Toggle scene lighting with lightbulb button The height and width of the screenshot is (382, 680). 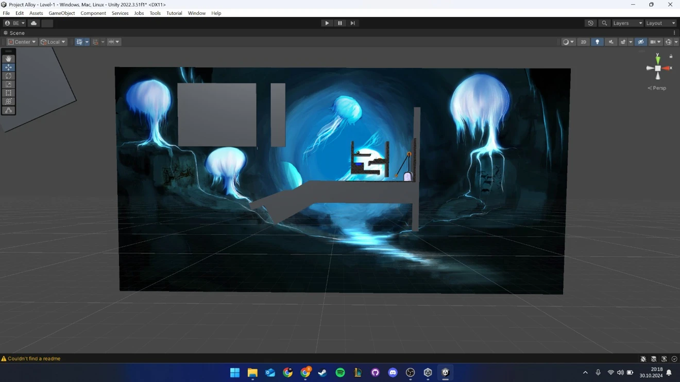tap(597, 42)
